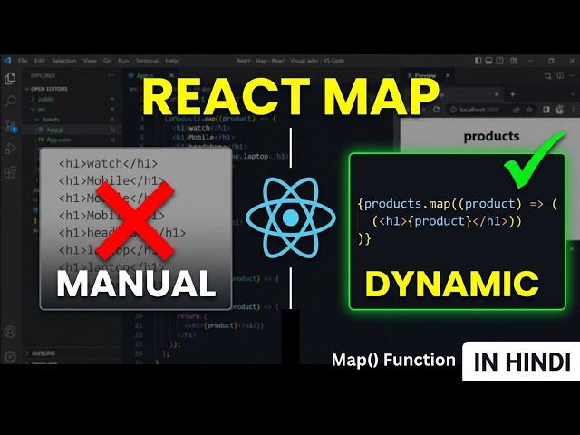Click the share icon in address bar
Viewport: 580px width, 435px height.
516,110
